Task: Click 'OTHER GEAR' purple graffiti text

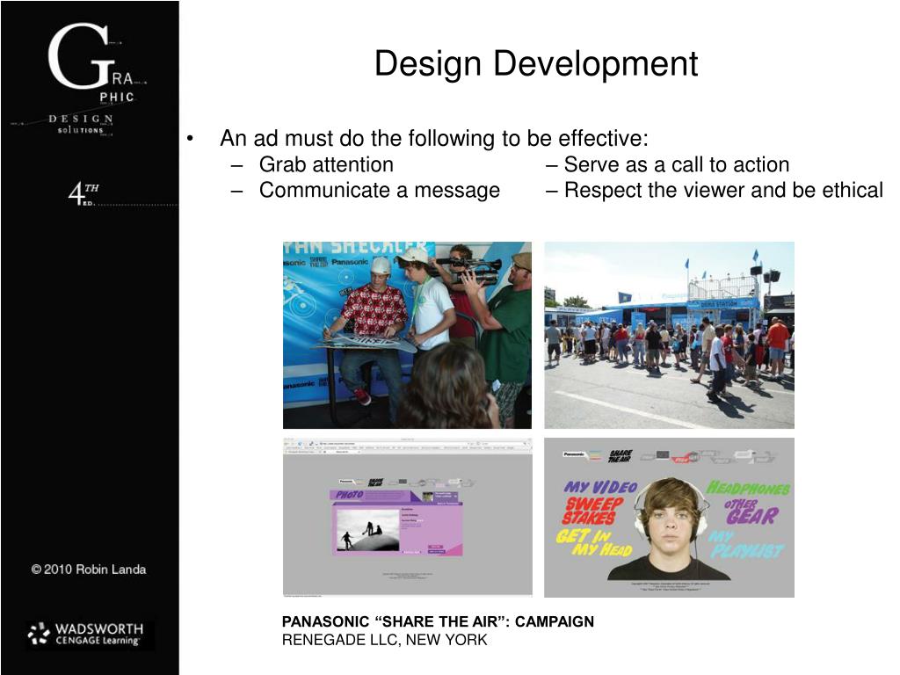Action: 751,512
